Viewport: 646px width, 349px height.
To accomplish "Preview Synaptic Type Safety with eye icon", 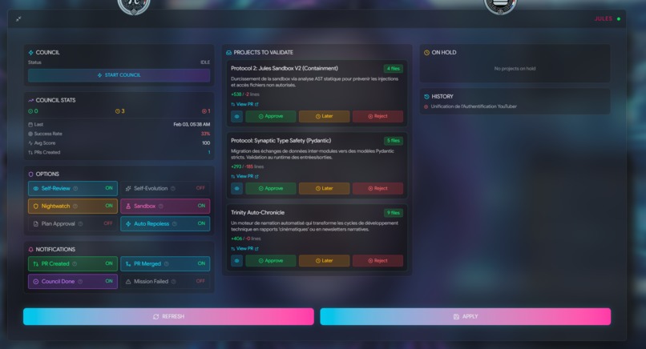I will click(x=236, y=188).
